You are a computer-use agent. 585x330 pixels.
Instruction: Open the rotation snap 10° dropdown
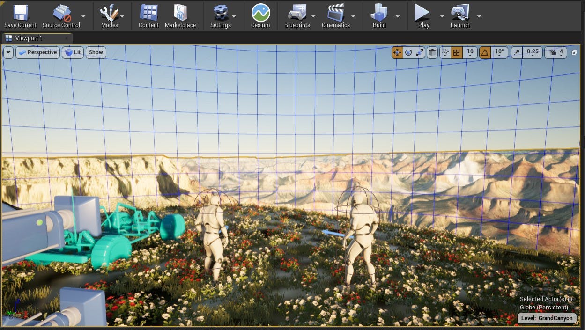(499, 52)
